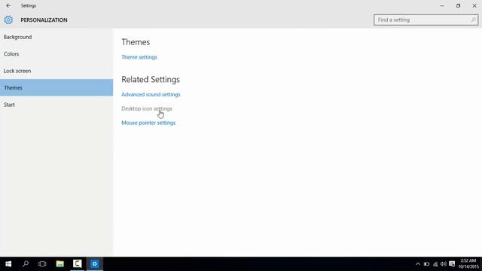
Task: Open File Explorer from the taskbar
Action: (x=60, y=264)
